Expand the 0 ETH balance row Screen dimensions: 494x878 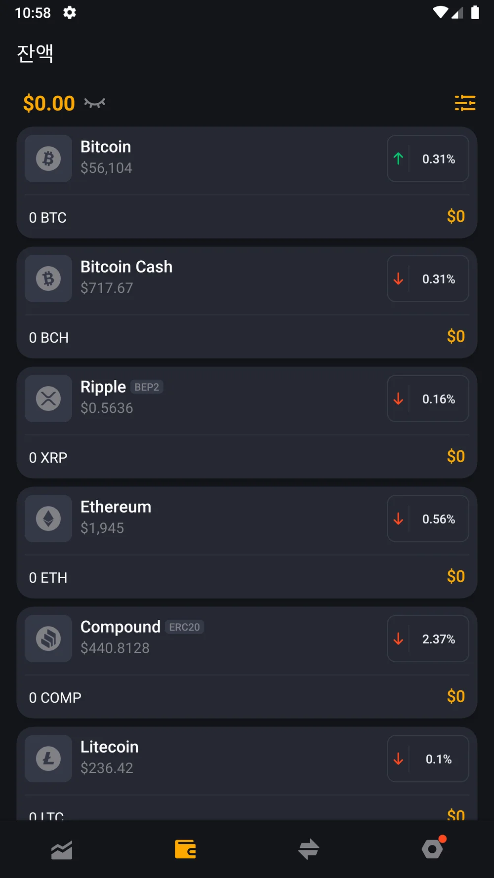pos(247,577)
